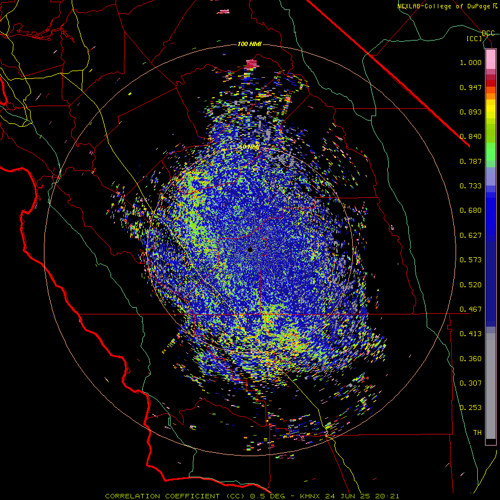Screen dimensions: 500x500
Task: Pick the pink band of the color scale
Action: (491, 59)
